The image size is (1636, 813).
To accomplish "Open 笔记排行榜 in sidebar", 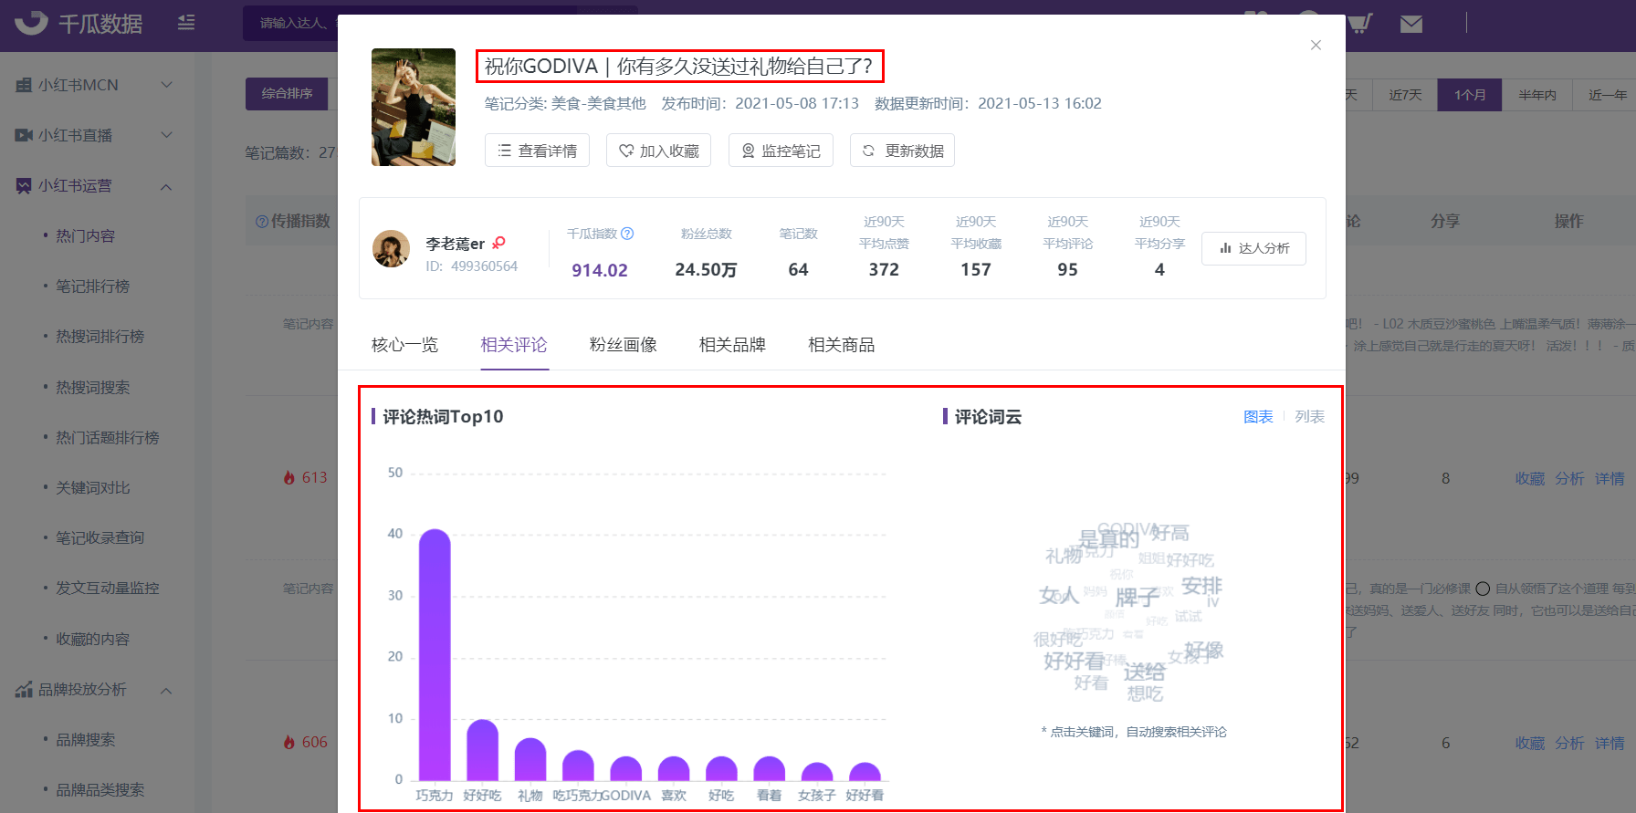I will [92, 287].
